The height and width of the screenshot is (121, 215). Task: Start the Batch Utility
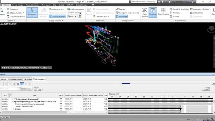tap(196, 13)
